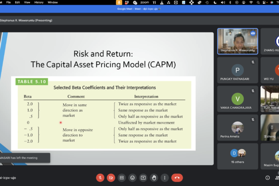
Task: Open the View menu
Action: (27, 2)
